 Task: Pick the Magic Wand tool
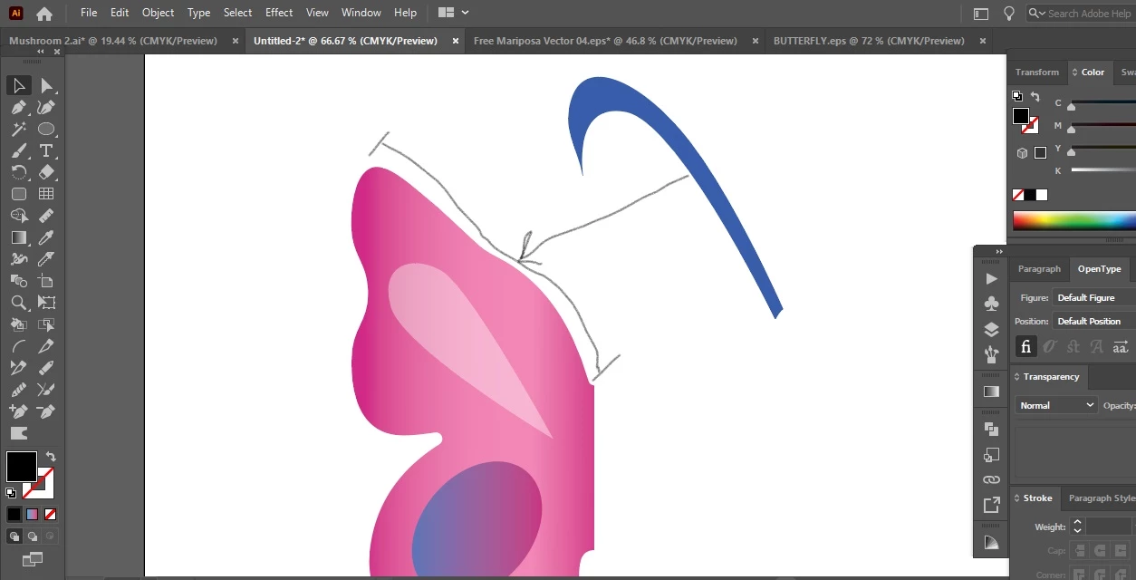point(18,129)
